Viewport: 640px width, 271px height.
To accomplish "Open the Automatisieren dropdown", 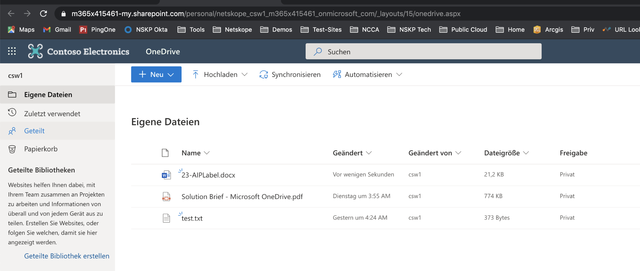I will pos(367,74).
